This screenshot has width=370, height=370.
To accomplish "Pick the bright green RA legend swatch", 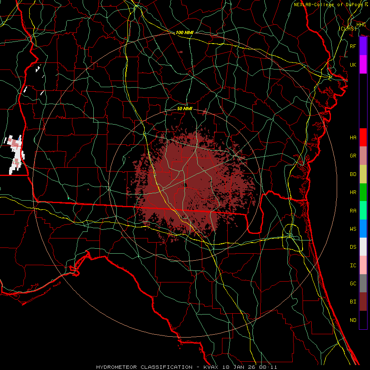I will [363, 210].
